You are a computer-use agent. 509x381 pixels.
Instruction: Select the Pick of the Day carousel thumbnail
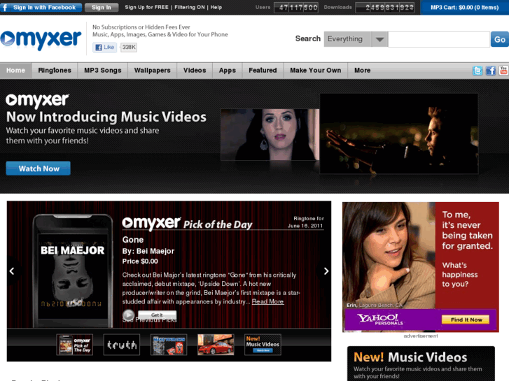75,345
